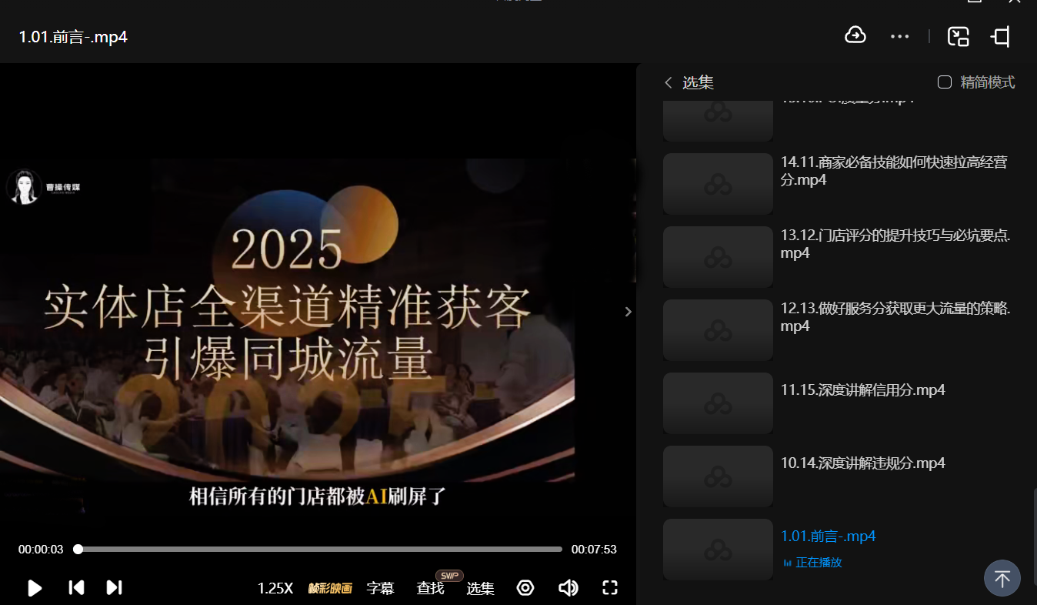Click the 查找 search button
Image resolution: width=1037 pixels, height=605 pixels.
point(430,588)
